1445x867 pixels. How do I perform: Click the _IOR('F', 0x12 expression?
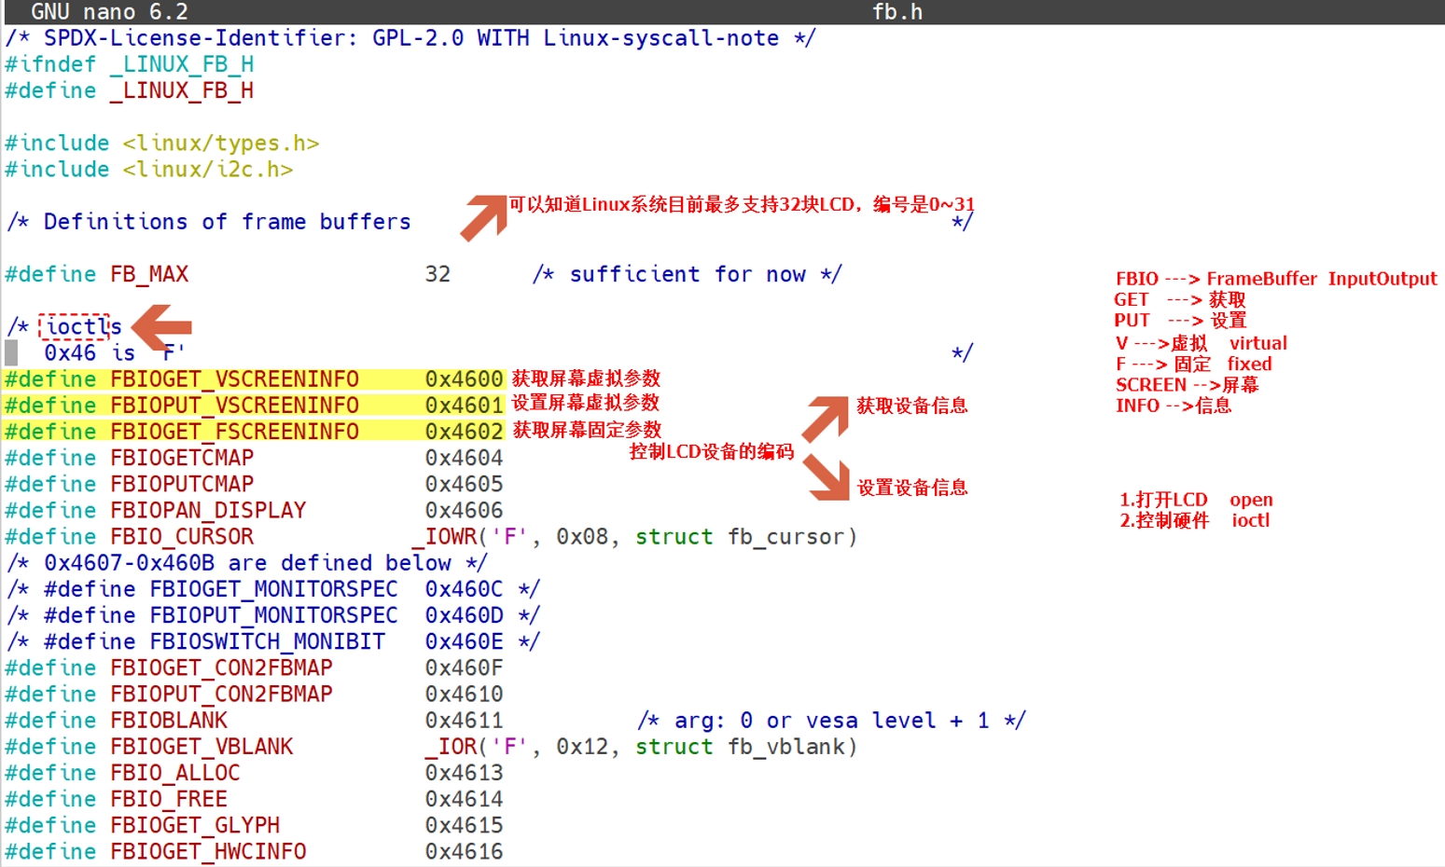(518, 747)
